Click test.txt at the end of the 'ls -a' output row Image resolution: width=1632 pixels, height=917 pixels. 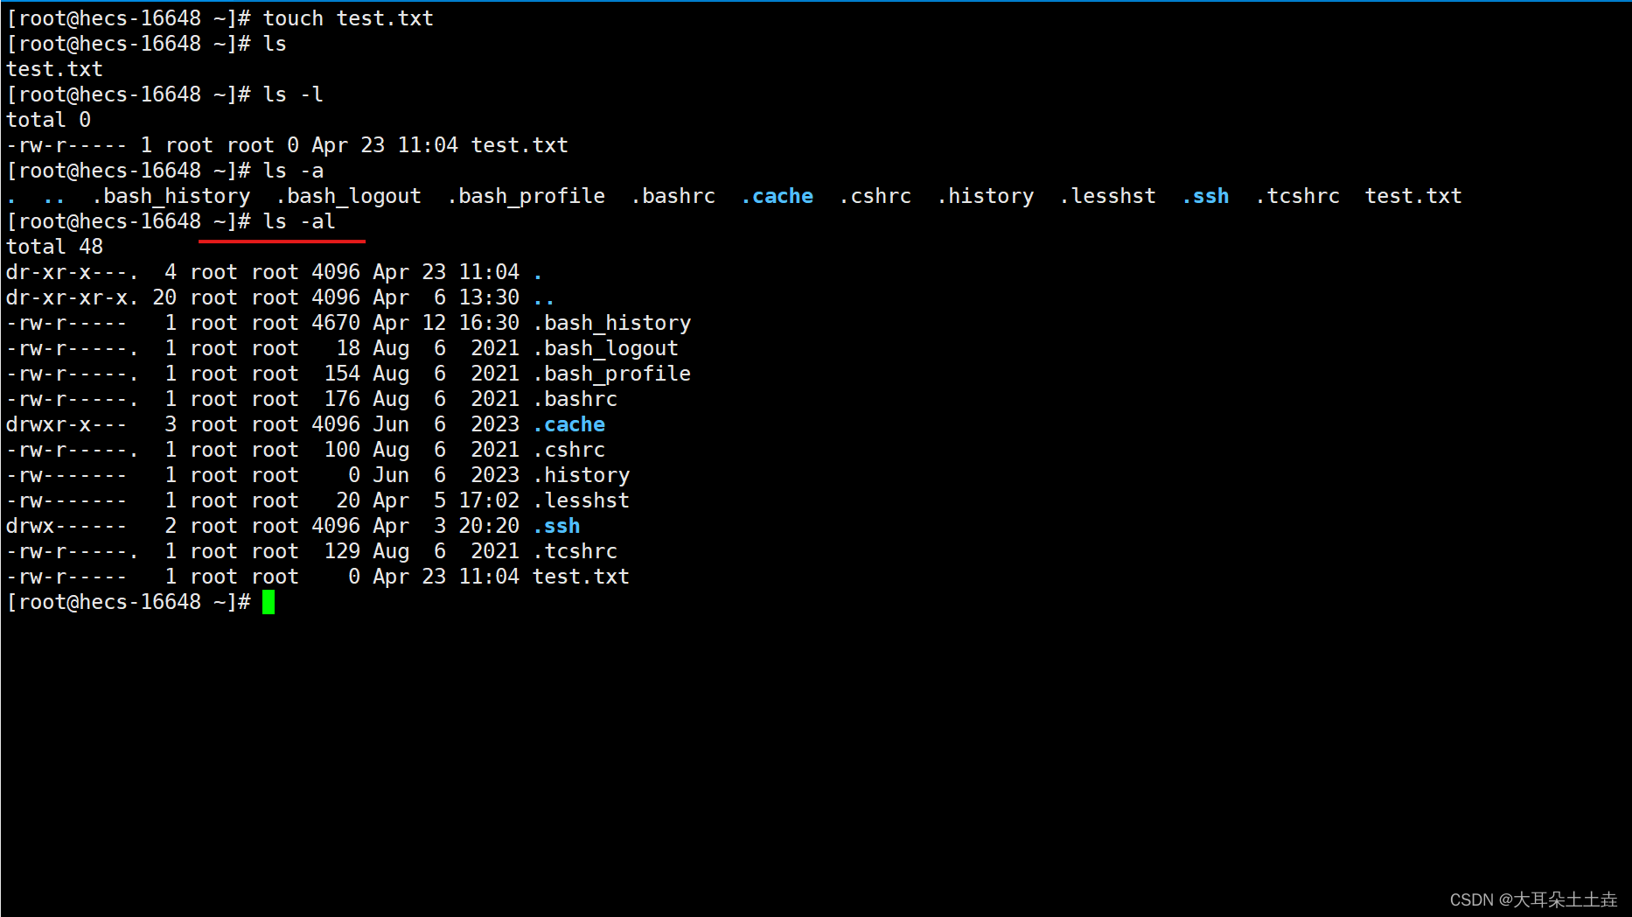pyautogui.click(x=1413, y=196)
